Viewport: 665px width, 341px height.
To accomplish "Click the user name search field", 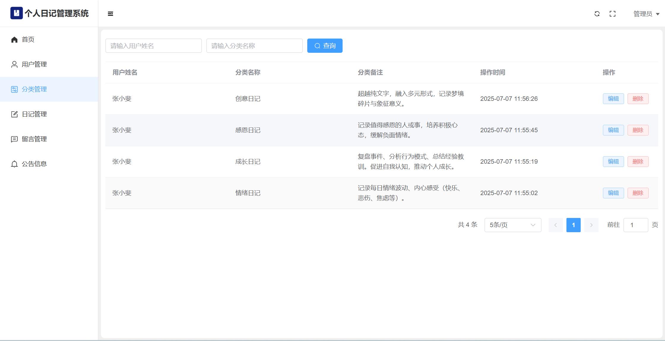I will coord(153,46).
